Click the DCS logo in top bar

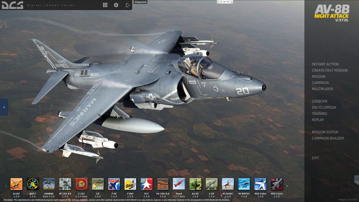click(13, 5)
